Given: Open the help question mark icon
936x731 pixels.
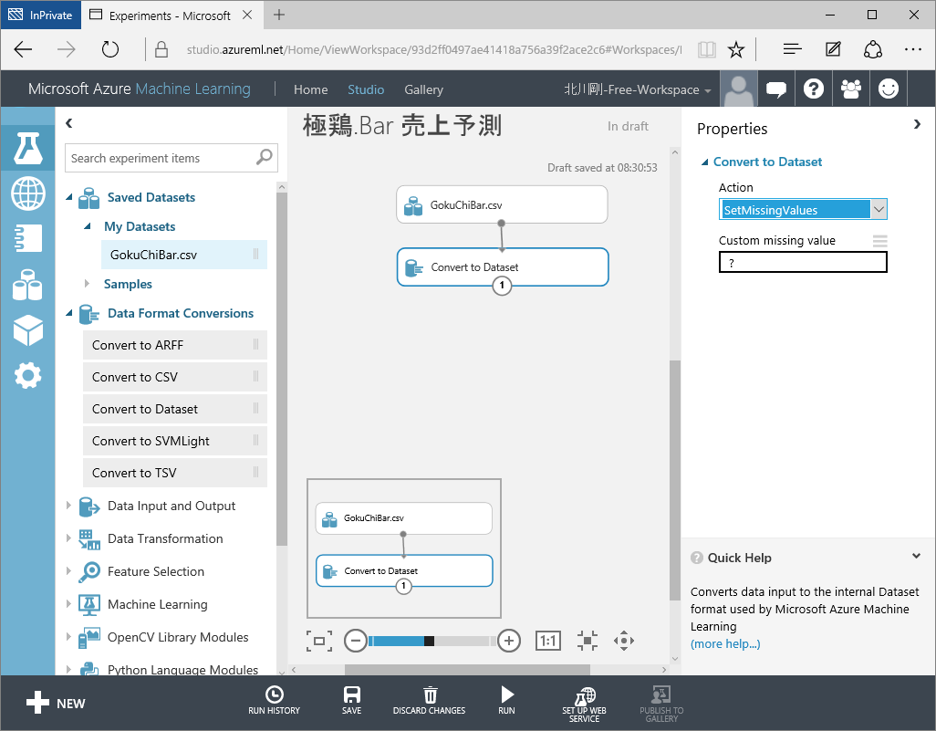Looking at the screenshot, I should 814,89.
